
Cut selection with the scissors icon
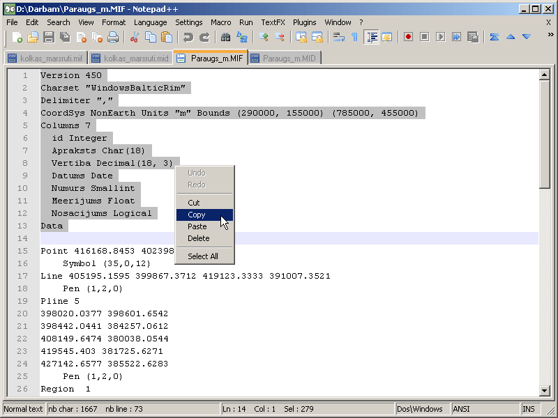[135, 37]
